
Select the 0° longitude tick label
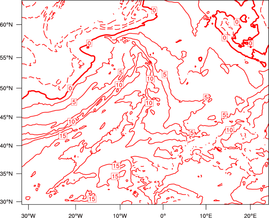pyautogui.click(x=163, y=215)
